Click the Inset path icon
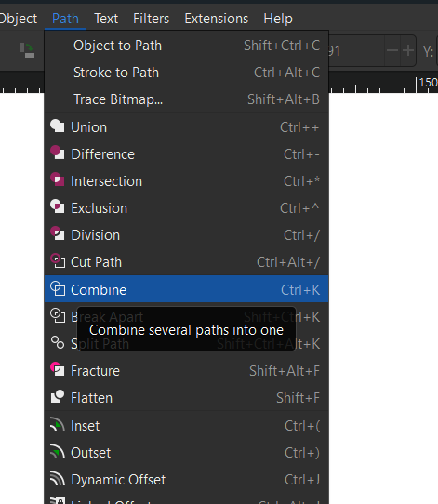 (58, 424)
